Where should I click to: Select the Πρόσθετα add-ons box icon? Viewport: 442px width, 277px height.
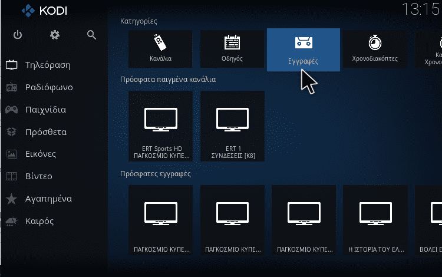tap(12, 132)
